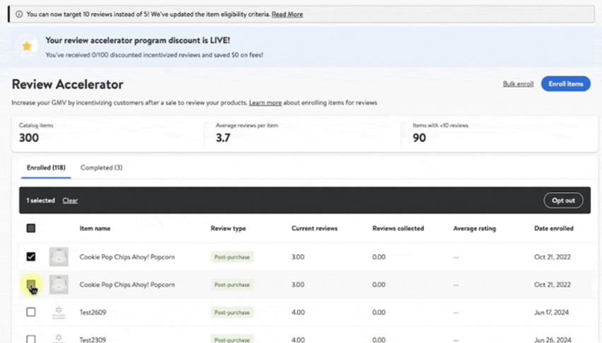
Task: Click the yellow star icon in the discount banner
Action: 27,47
